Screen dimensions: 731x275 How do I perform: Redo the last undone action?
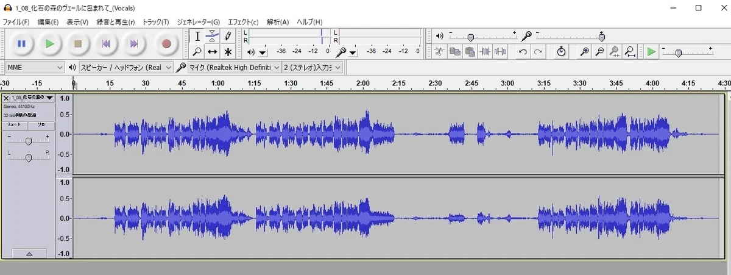point(538,52)
